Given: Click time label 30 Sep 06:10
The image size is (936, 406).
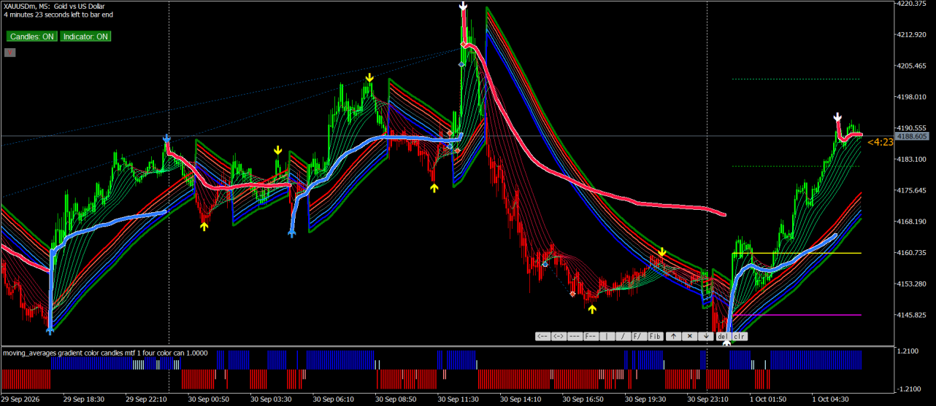Looking at the screenshot, I should pyautogui.click(x=334, y=399).
